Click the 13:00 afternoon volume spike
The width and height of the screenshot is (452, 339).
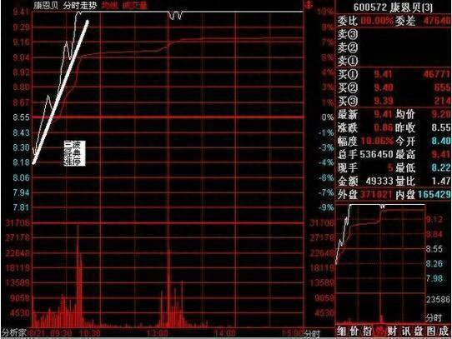click(x=169, y=288)
